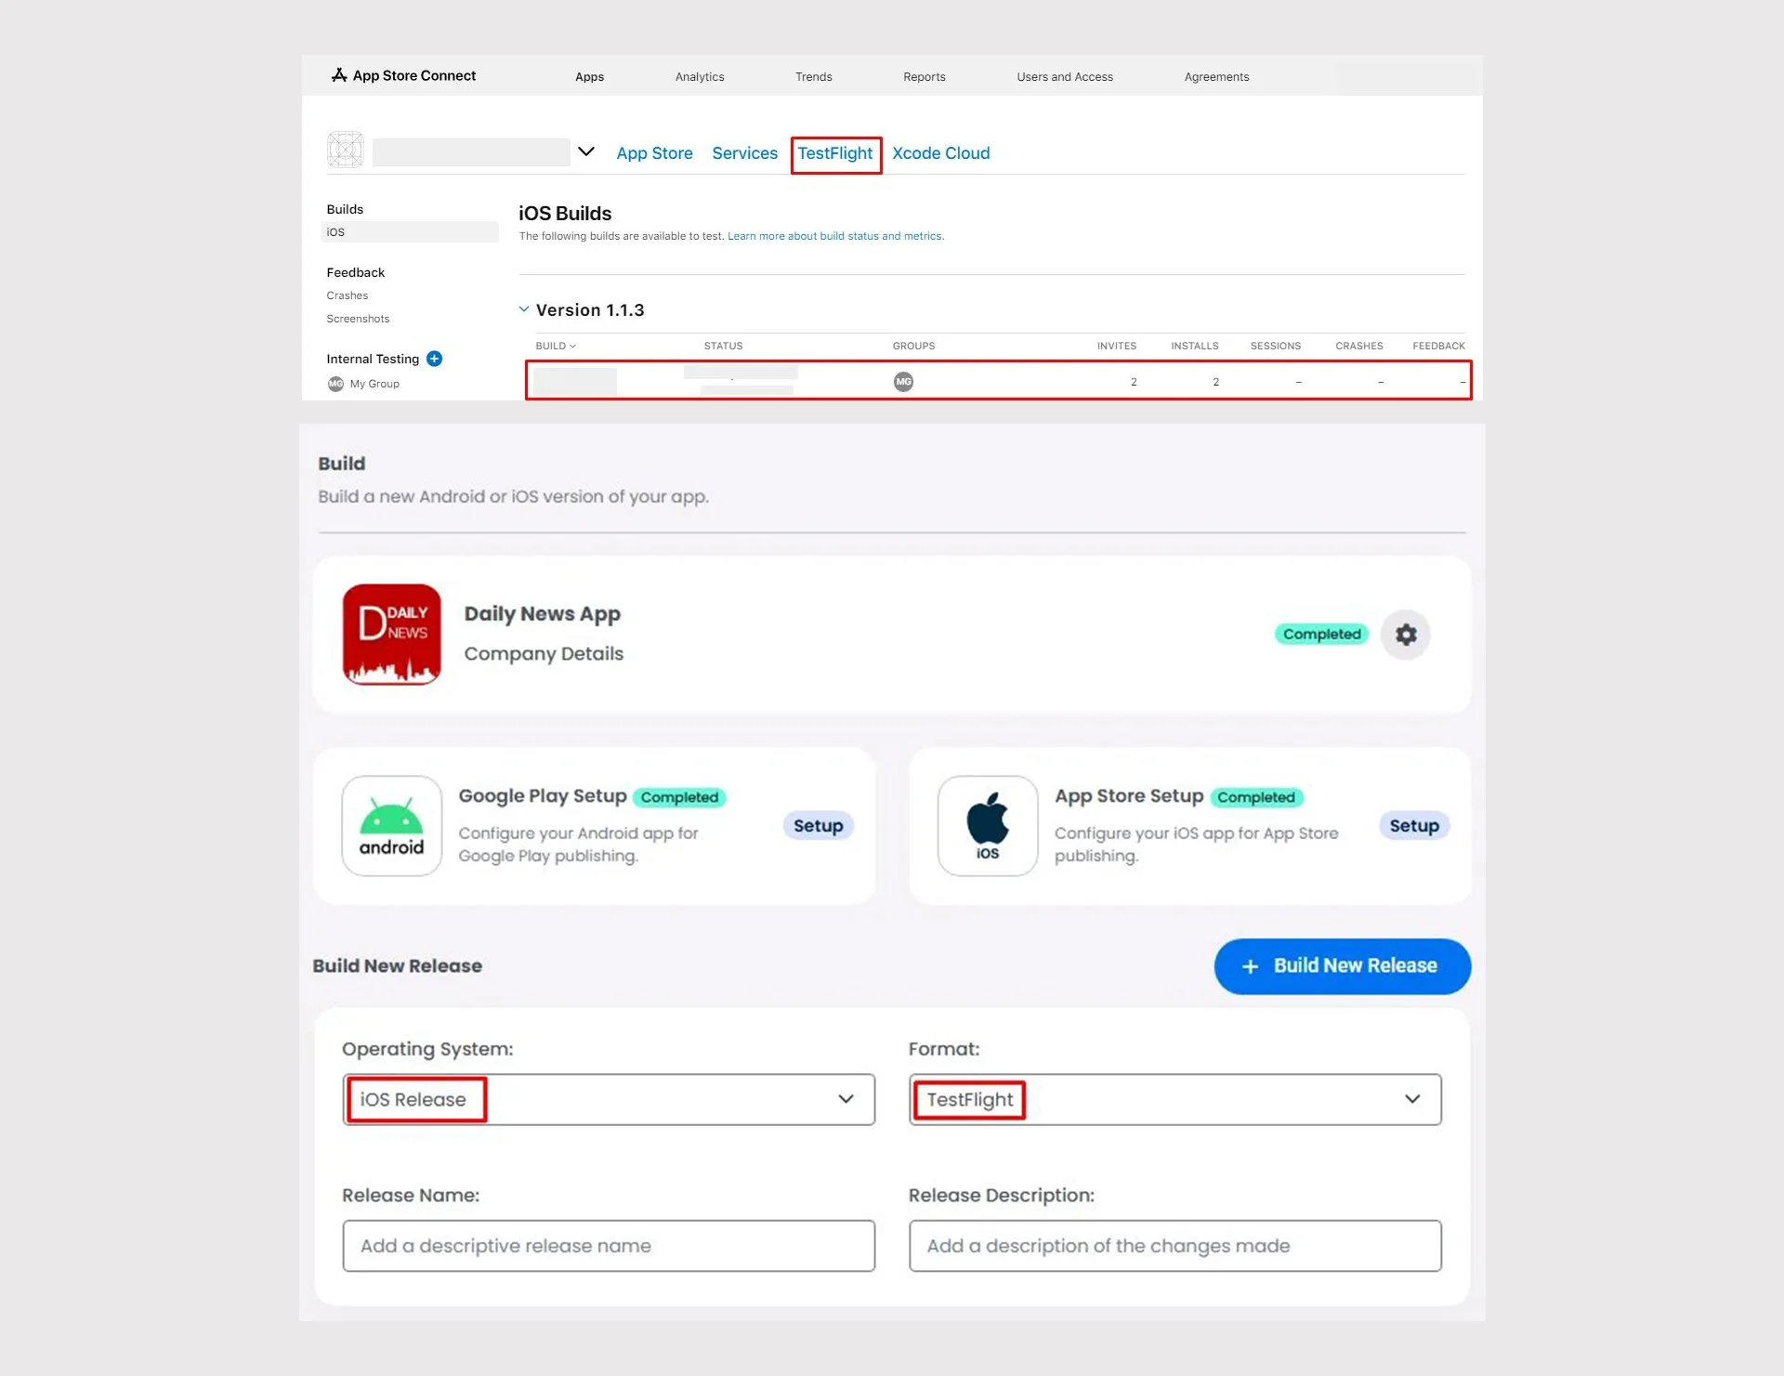Open the Format dropdown
The width and height of the screenshot is (1784, 1376).
[1175, 1099]
